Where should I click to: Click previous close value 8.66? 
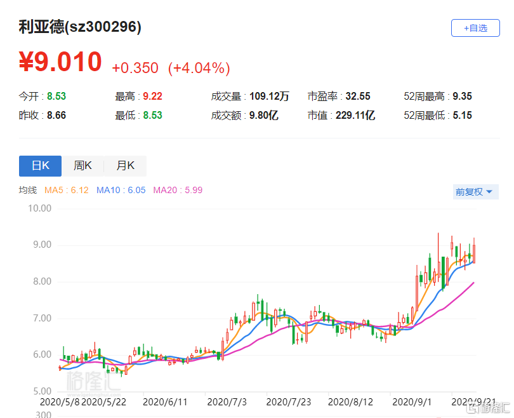(56, 115)
